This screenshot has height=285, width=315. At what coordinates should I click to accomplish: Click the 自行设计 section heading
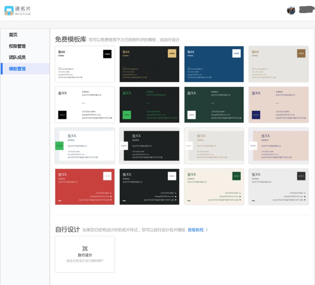click(68, 229)
